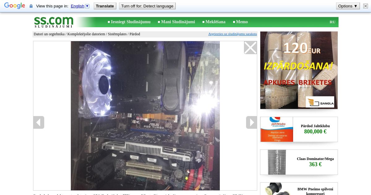The image size is (371, 195).
Task: Open Datori un orgtehnika breadcrumb
Action: (49, 34)
